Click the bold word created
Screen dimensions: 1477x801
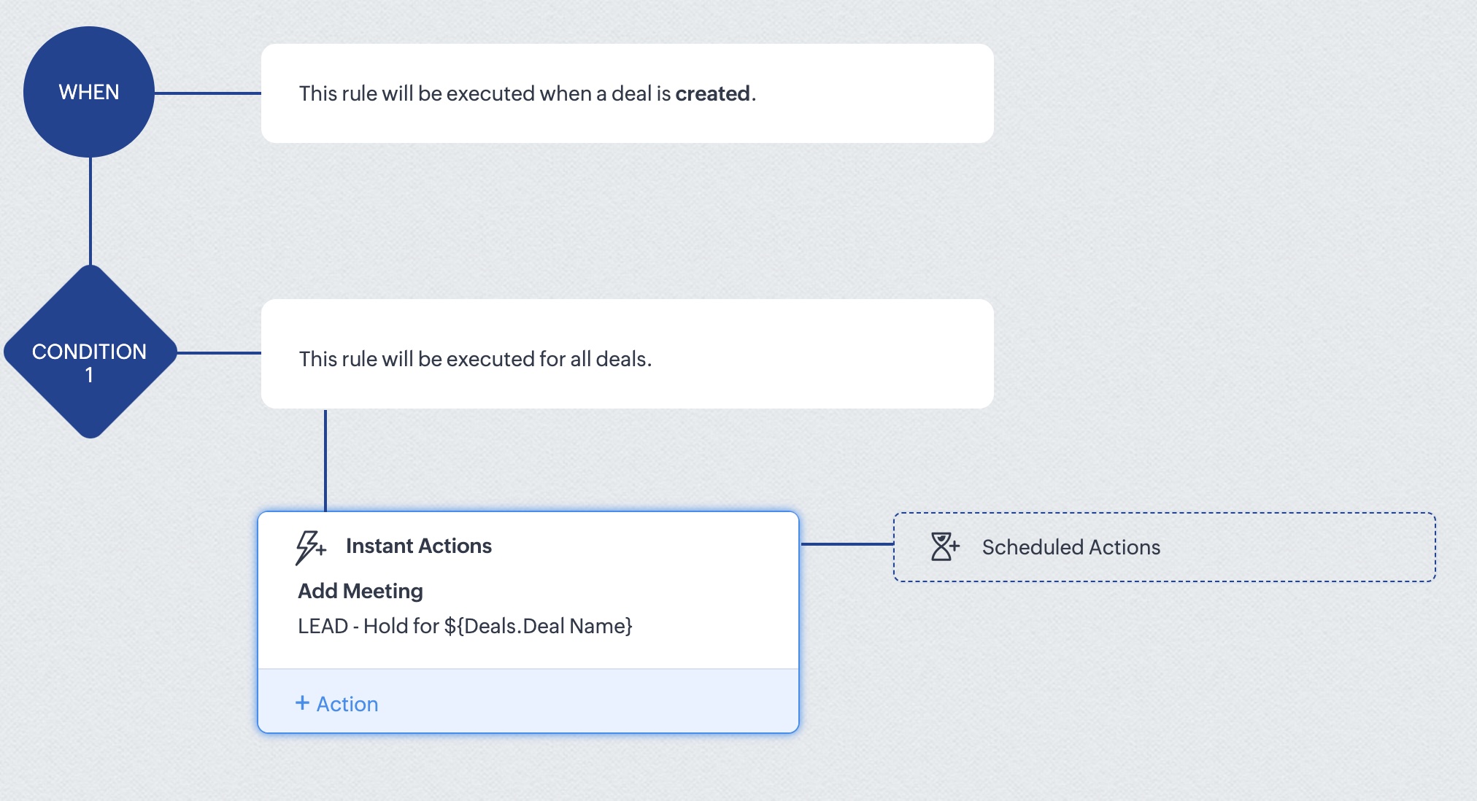point(712,93)
